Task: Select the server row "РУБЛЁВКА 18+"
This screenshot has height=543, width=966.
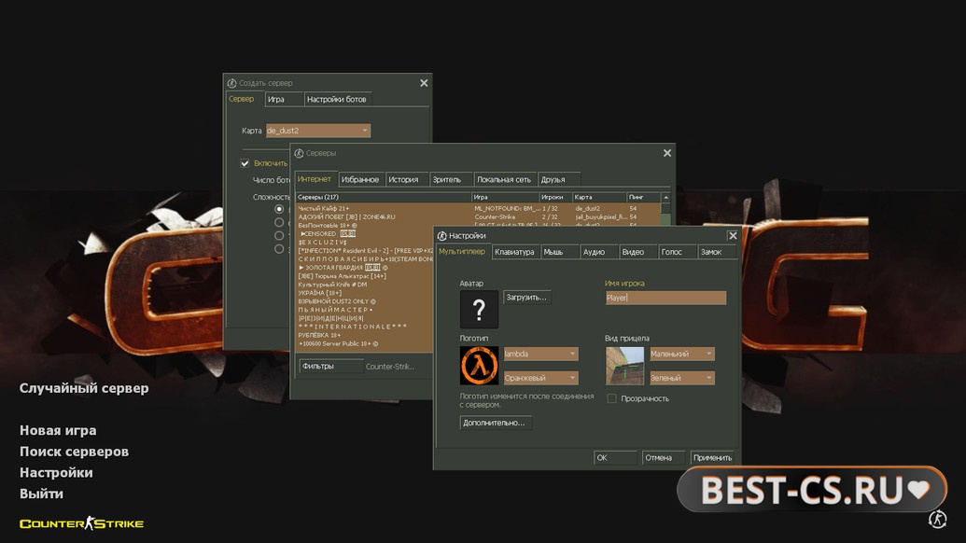Action: 365,336
